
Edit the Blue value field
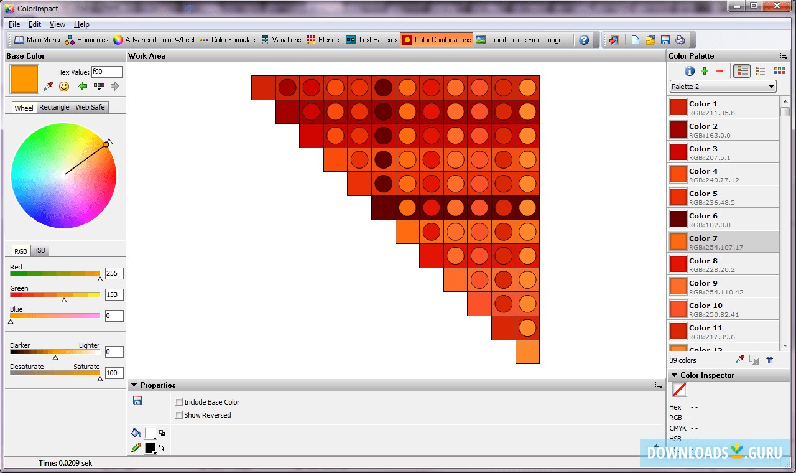click(114, 316)
